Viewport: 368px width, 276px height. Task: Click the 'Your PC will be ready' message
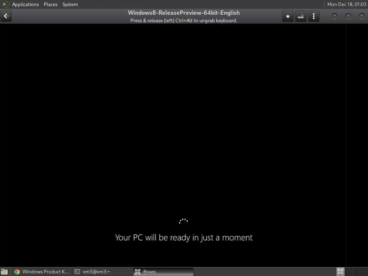(184, 238)
